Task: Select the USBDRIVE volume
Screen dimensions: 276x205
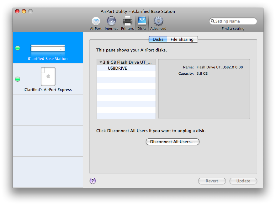Action: (117, 68)
